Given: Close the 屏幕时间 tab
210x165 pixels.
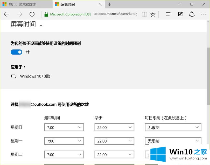Looking at the screenshot, I should point(100,4).
